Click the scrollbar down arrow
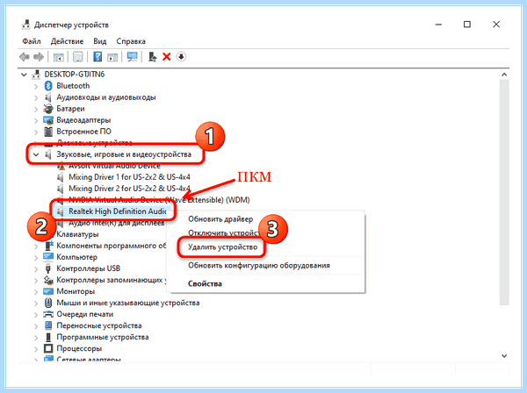527x393 pixels. tap(504, 356)
